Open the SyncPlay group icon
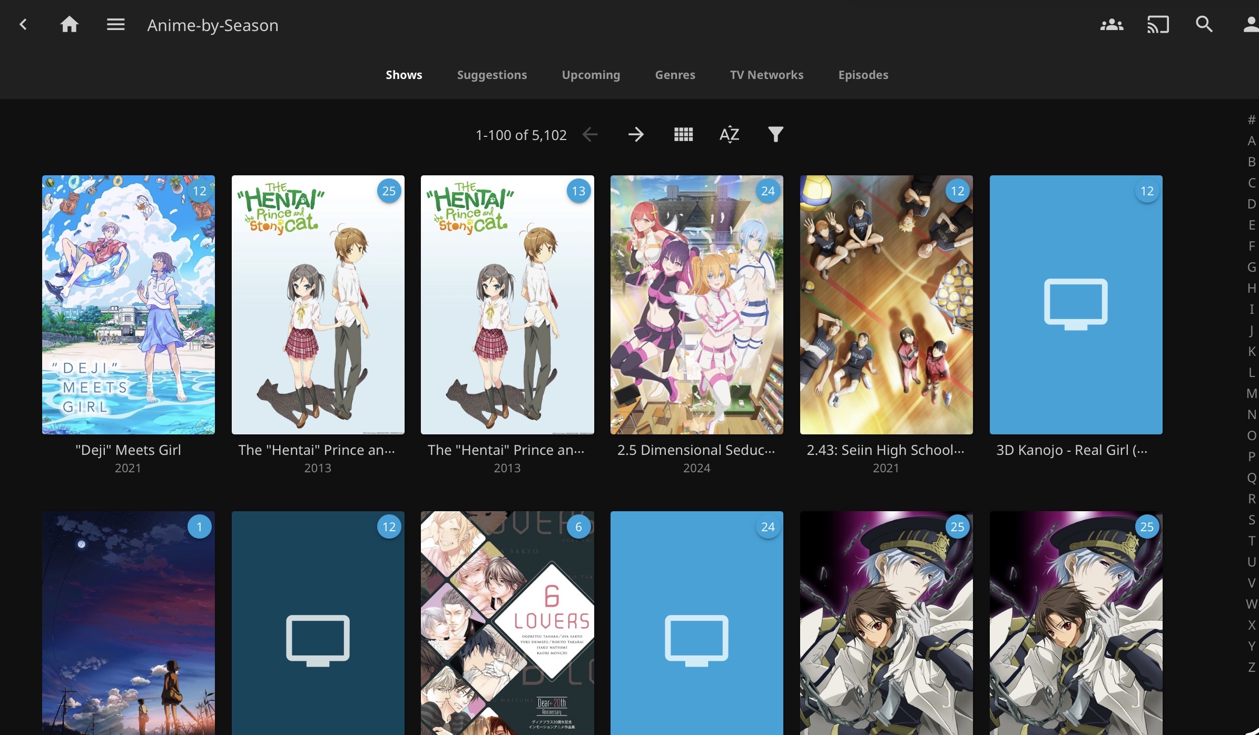Image resolution: width=1259 pixels, height=735 pixels. tap(1112, 25)
